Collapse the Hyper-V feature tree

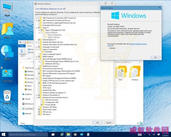[37, 28]
